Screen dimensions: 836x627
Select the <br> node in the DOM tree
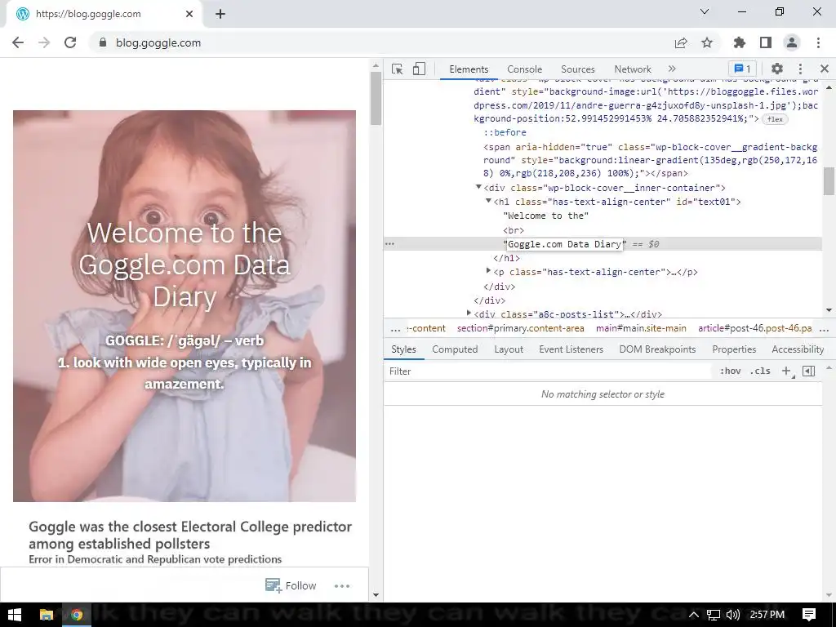[514, 230]
